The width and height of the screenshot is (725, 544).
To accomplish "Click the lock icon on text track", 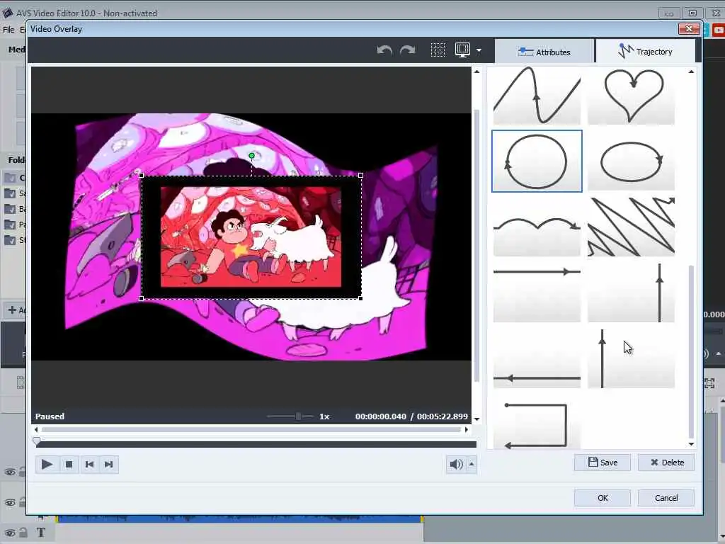I will (23, 533).
